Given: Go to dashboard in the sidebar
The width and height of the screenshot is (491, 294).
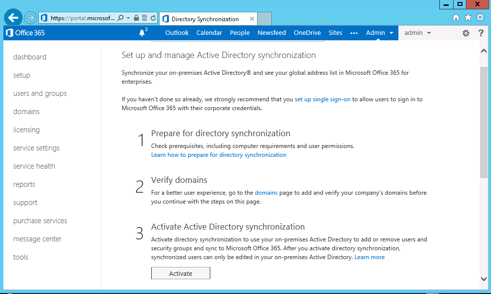Looking at the screenshot, I should tap(30, 57).
